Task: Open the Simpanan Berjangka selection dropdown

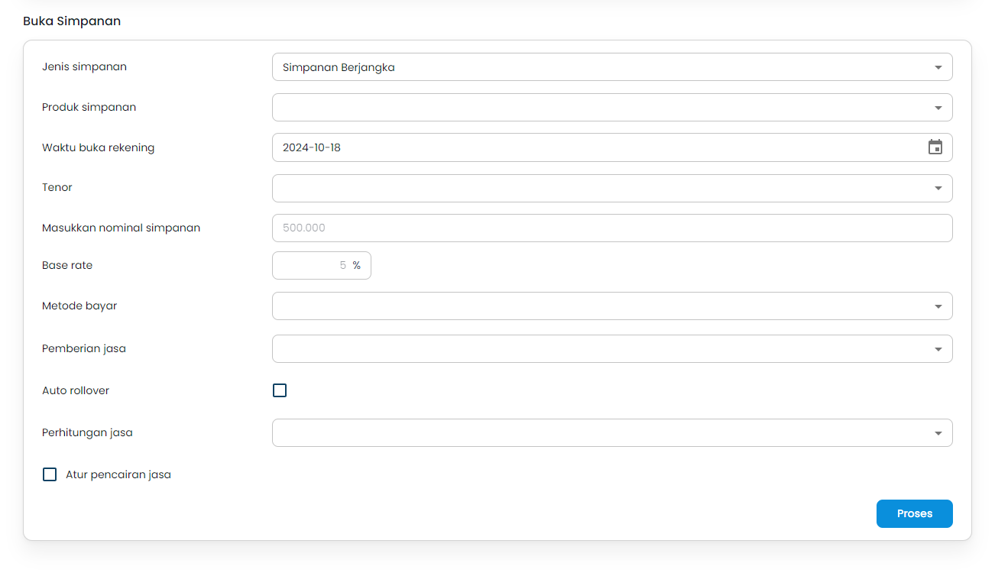Action: (x=611, y=66)
